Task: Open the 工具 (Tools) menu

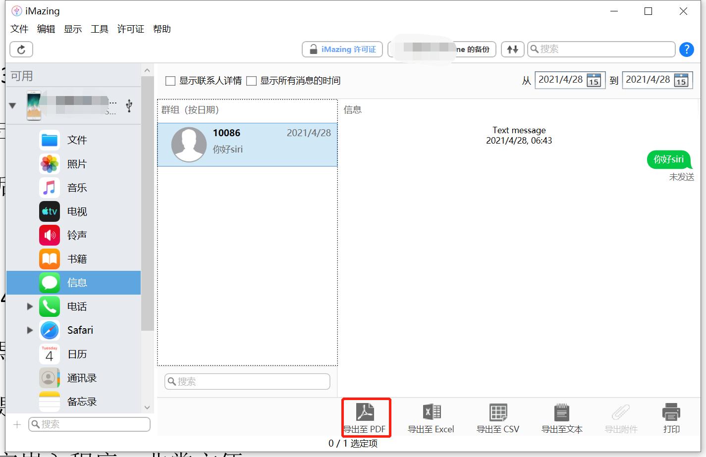Action: point(99,29)
